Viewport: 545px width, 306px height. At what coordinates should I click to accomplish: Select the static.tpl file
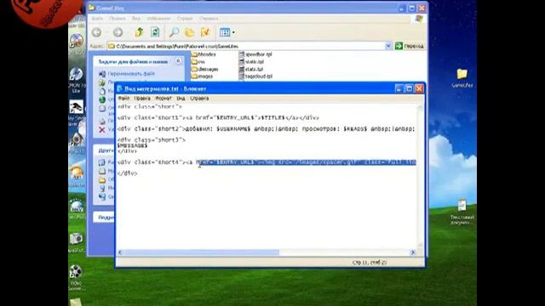pos(251,62)
